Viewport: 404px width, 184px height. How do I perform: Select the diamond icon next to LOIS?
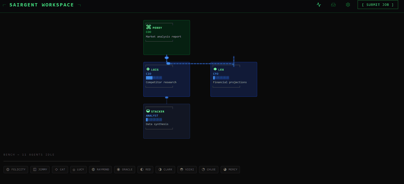148,69
